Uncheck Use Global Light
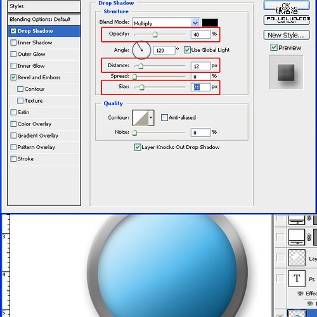The image size is (317, 317). click(187, 50)
